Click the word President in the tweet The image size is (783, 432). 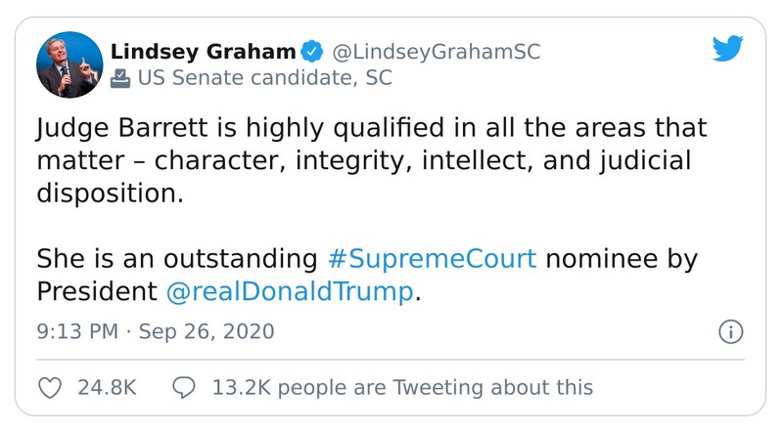click(x=96, y=291)
